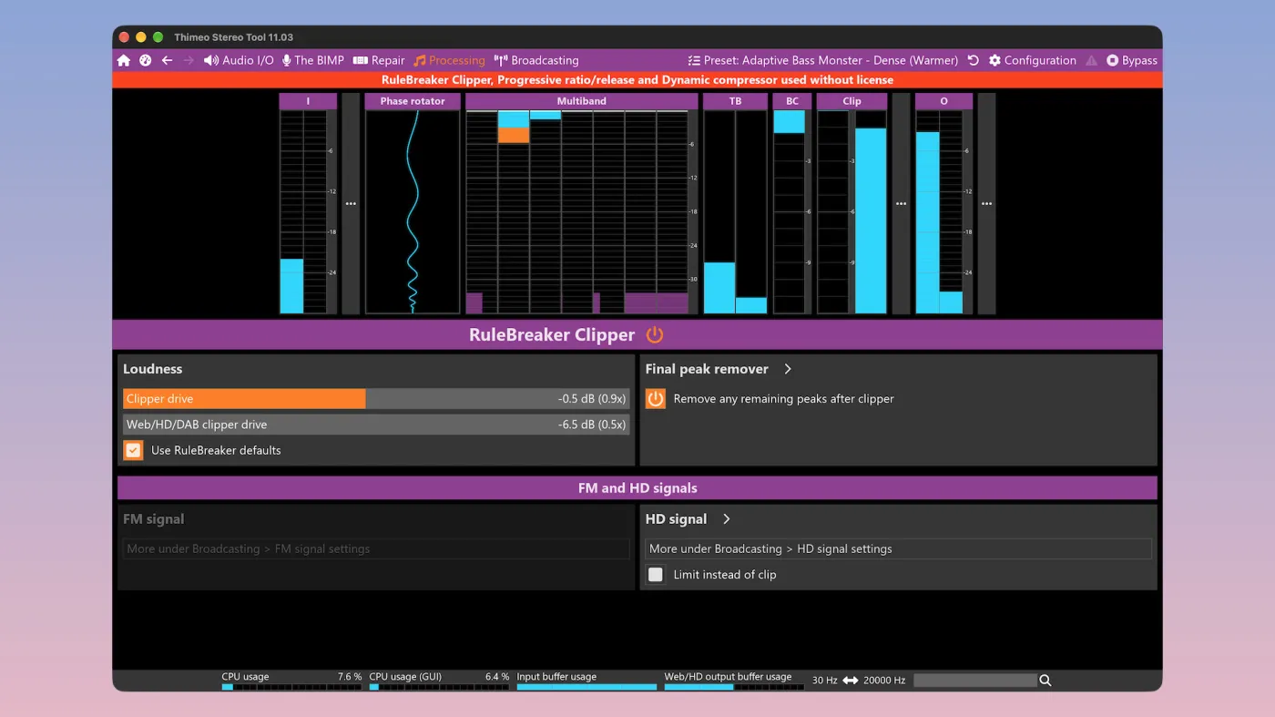1275x717 pixels.
Task: Adjust the Web/HD/DAB clipper drive slider
Action: pos(376,425)
